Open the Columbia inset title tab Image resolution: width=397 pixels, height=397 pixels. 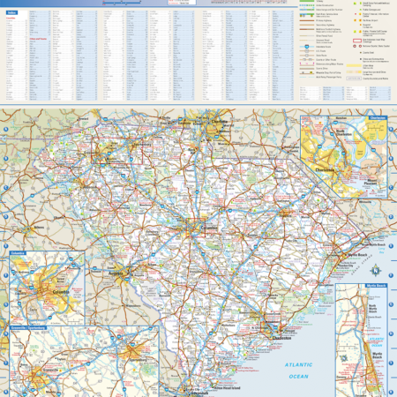18,253
